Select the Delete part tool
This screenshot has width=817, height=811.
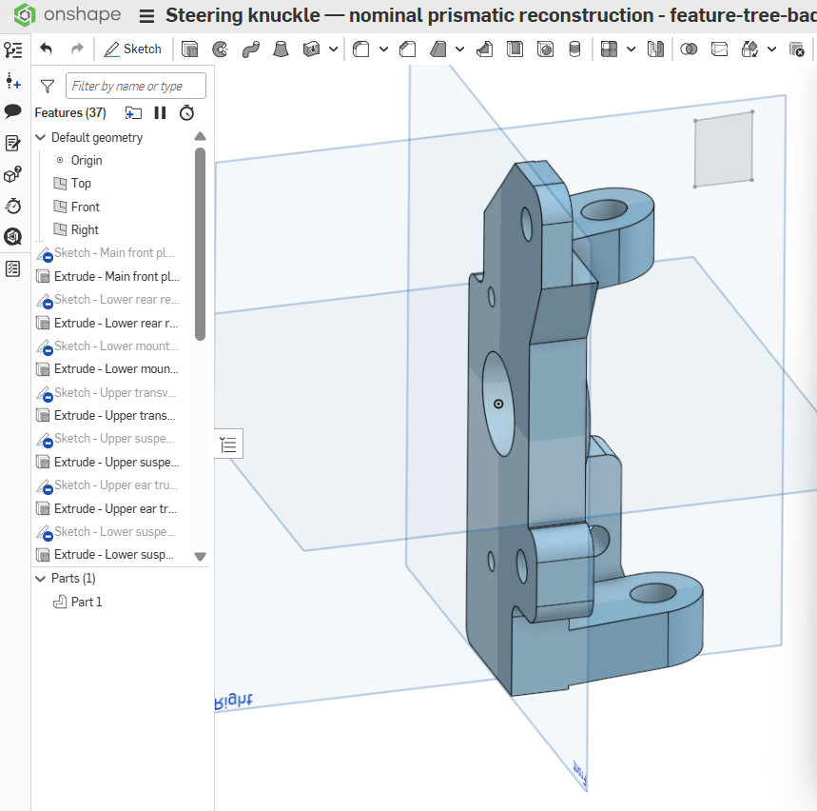tap(797, 49)
